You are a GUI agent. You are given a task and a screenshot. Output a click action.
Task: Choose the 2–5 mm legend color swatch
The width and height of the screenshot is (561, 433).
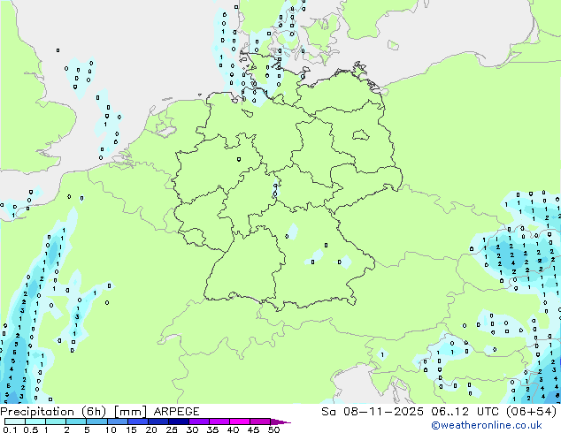coord(76,422)
